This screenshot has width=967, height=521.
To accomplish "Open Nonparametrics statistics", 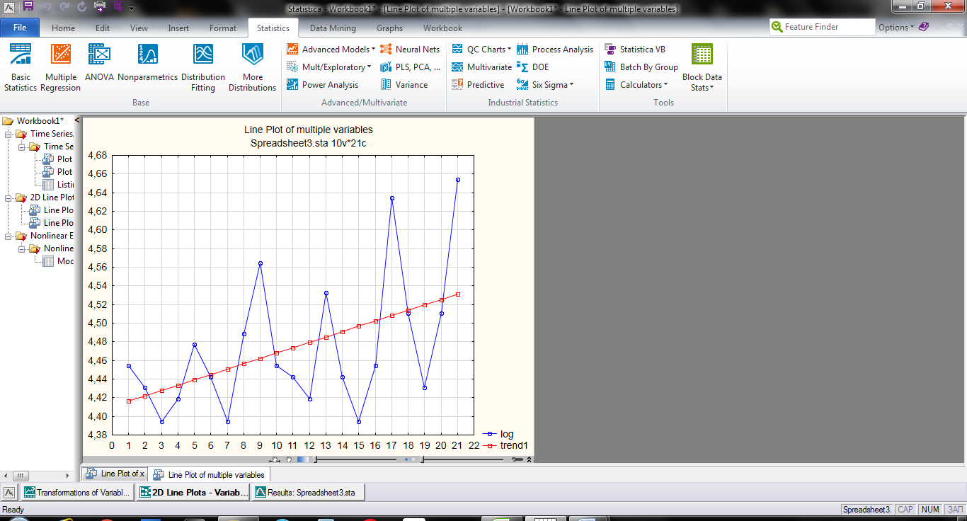I will click(147, 62).
